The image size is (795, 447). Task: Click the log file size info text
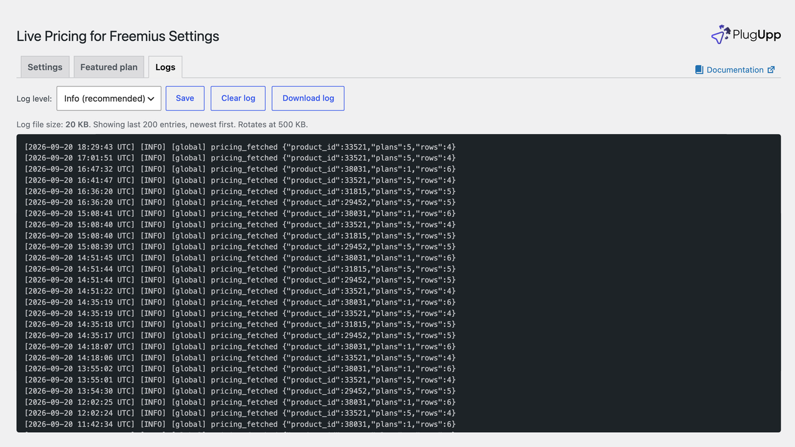click(162, 124)
